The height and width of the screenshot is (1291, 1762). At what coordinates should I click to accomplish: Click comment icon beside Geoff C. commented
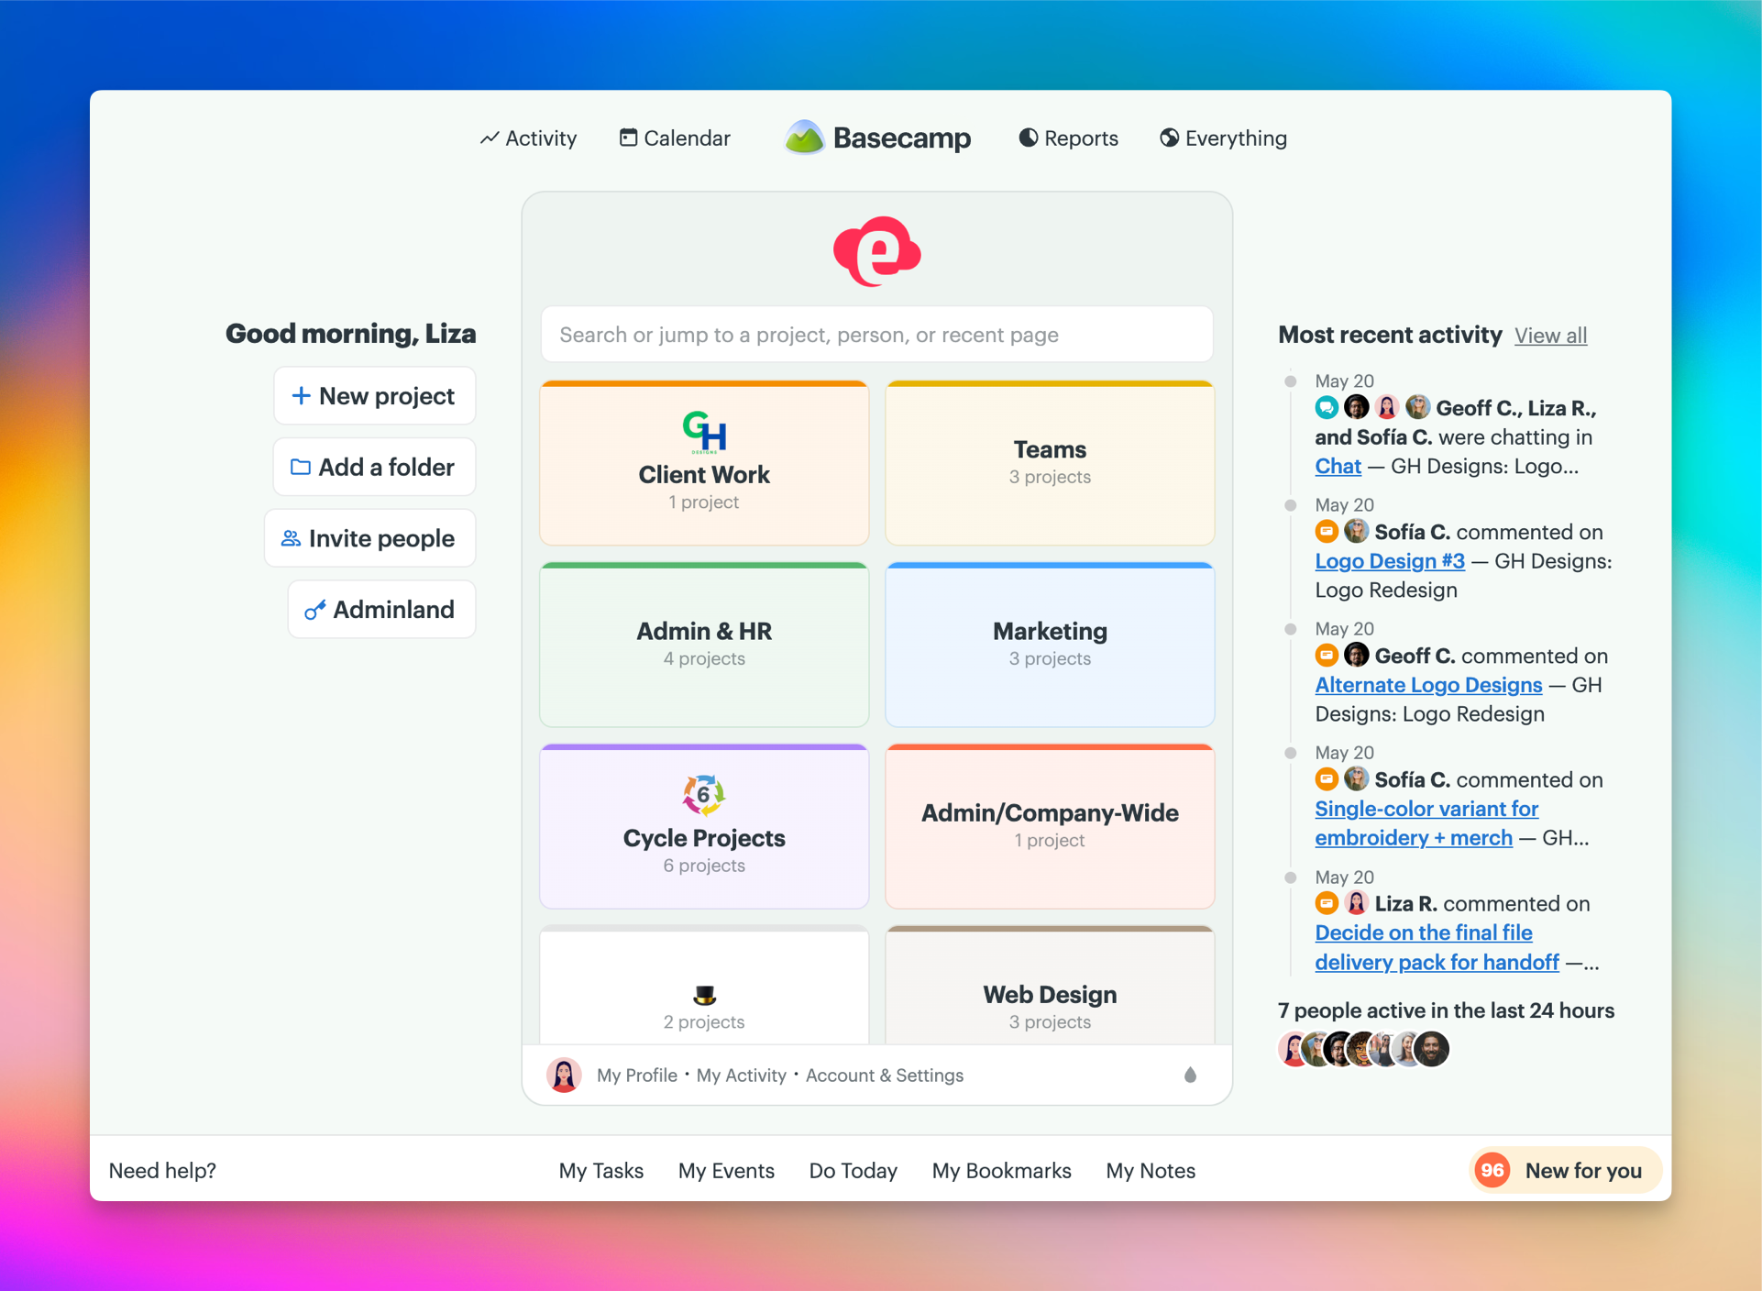(1326, 655)
